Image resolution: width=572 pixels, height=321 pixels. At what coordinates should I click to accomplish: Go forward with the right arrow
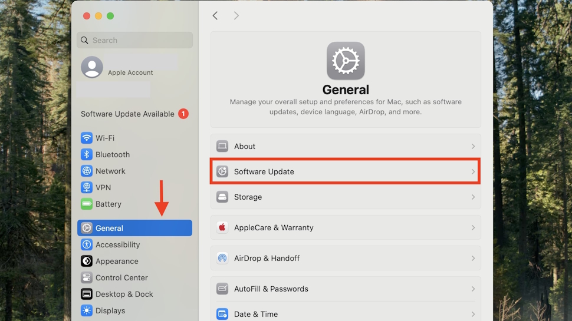236,16
